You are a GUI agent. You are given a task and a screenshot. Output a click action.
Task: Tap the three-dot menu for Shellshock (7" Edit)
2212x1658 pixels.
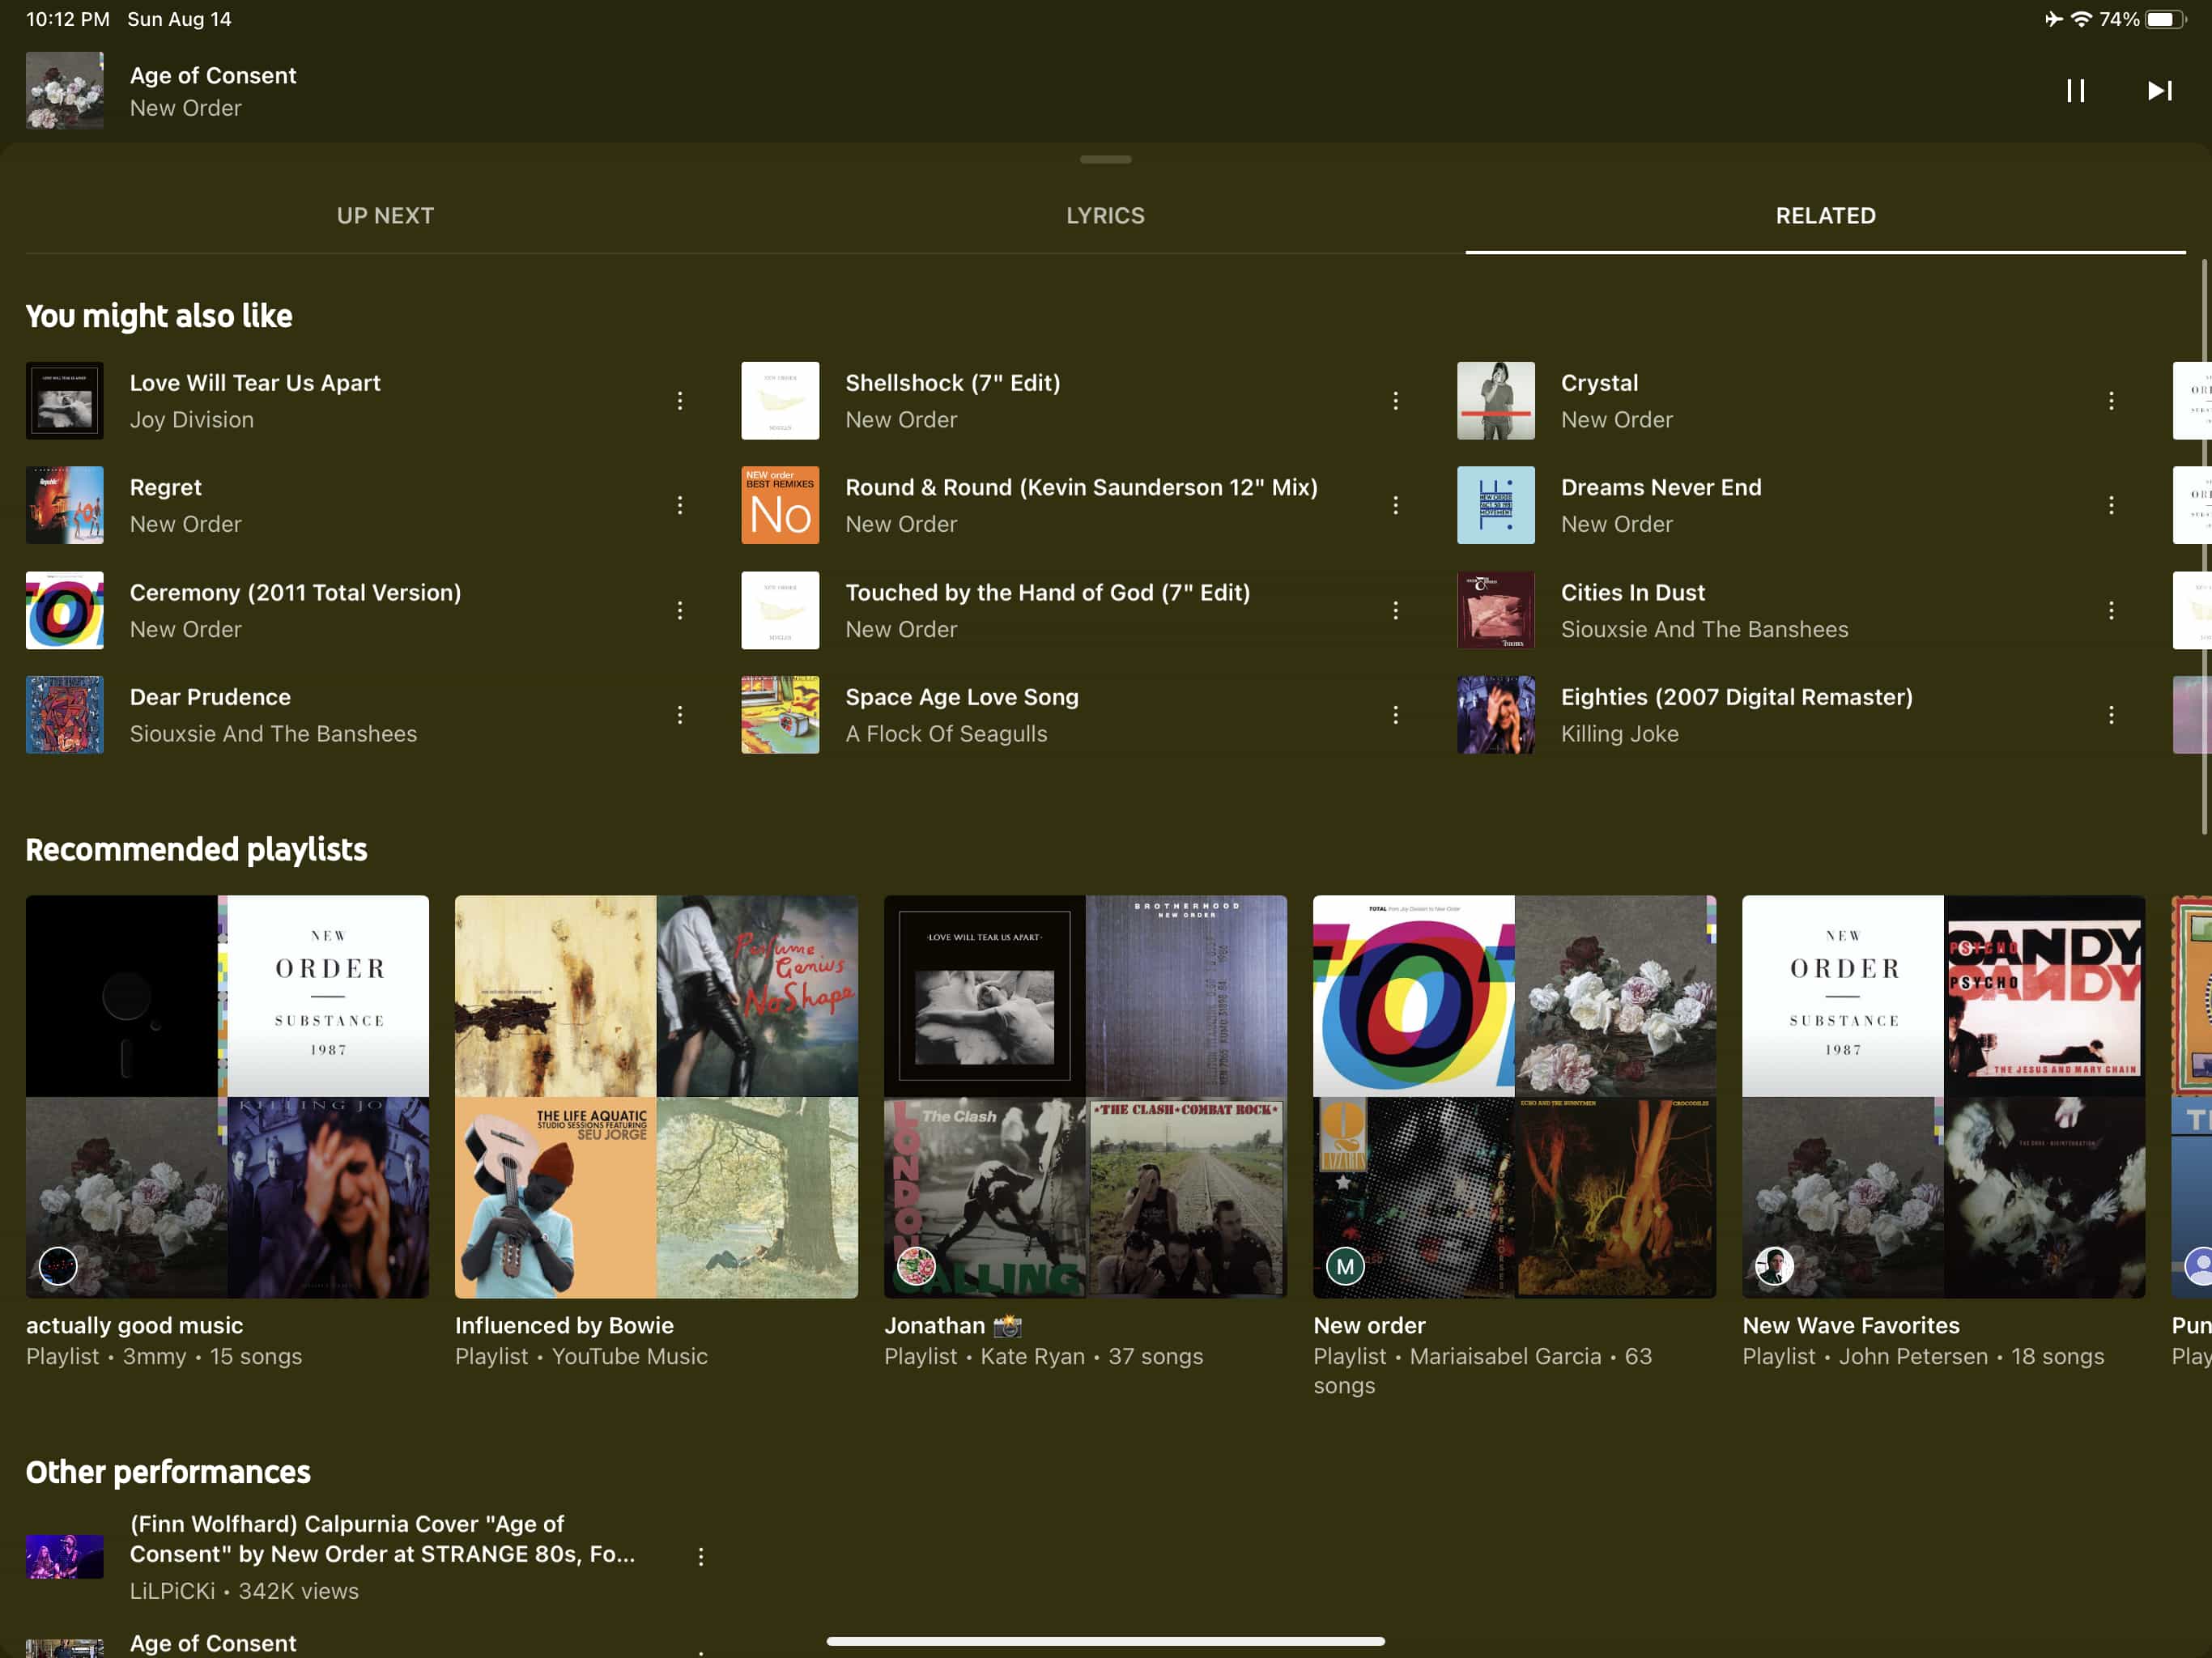click(1395, 401)
